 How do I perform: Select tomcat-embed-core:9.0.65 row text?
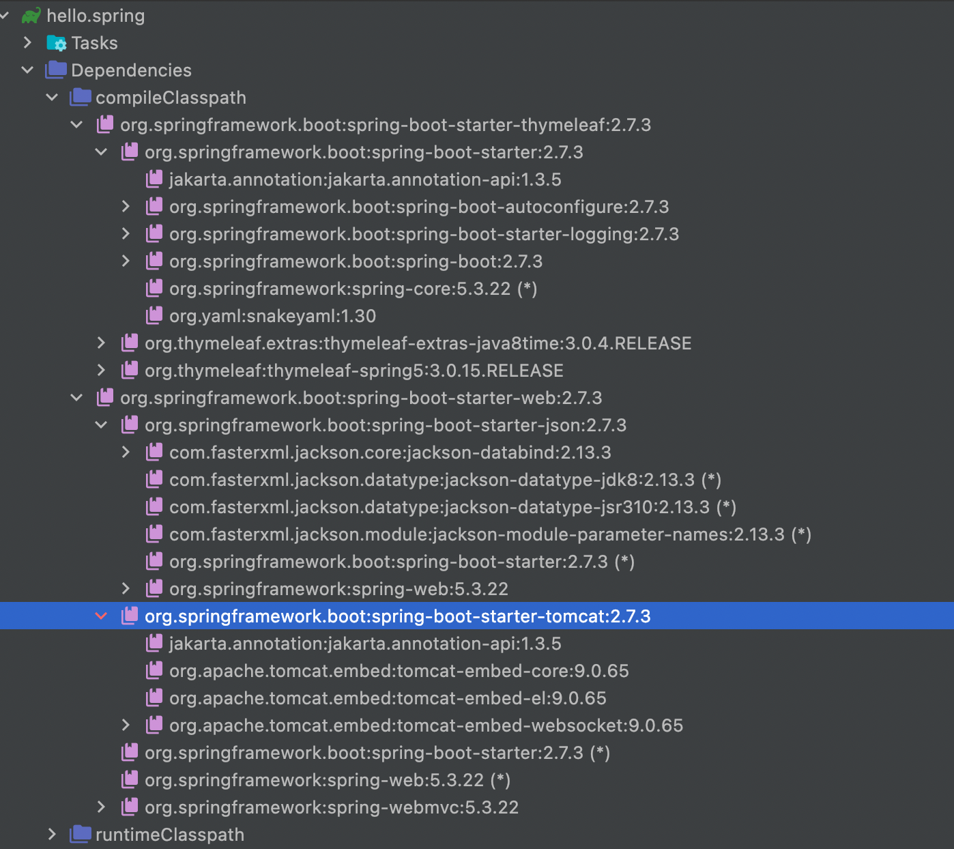click(x=399, y=671)
